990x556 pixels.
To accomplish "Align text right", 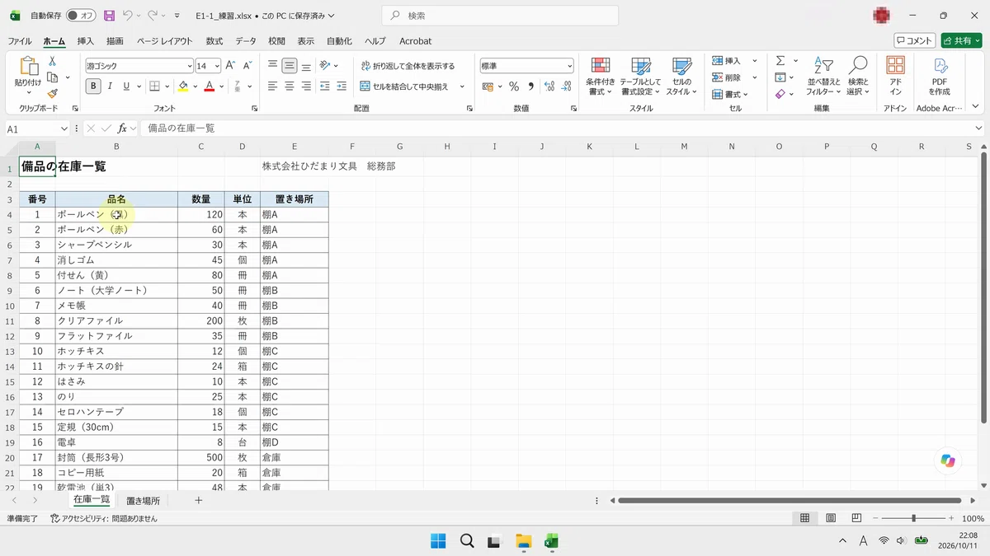I will point(307,86).
